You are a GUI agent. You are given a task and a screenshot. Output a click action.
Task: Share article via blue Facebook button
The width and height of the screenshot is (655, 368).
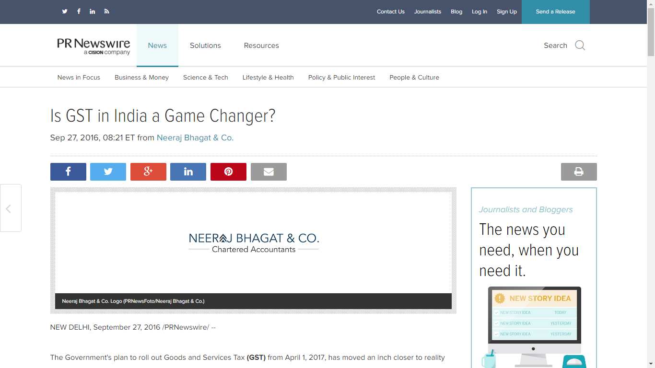point(68,172)
